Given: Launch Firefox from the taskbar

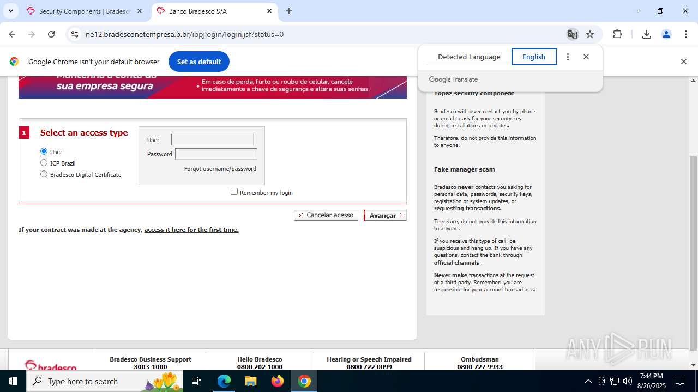Looking at the screenshot, I should coord(278,381).
